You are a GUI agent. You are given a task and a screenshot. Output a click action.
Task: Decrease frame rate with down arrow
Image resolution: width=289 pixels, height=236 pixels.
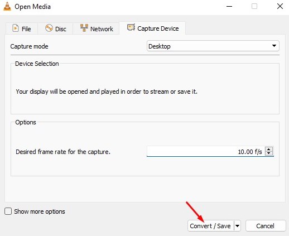269,153
